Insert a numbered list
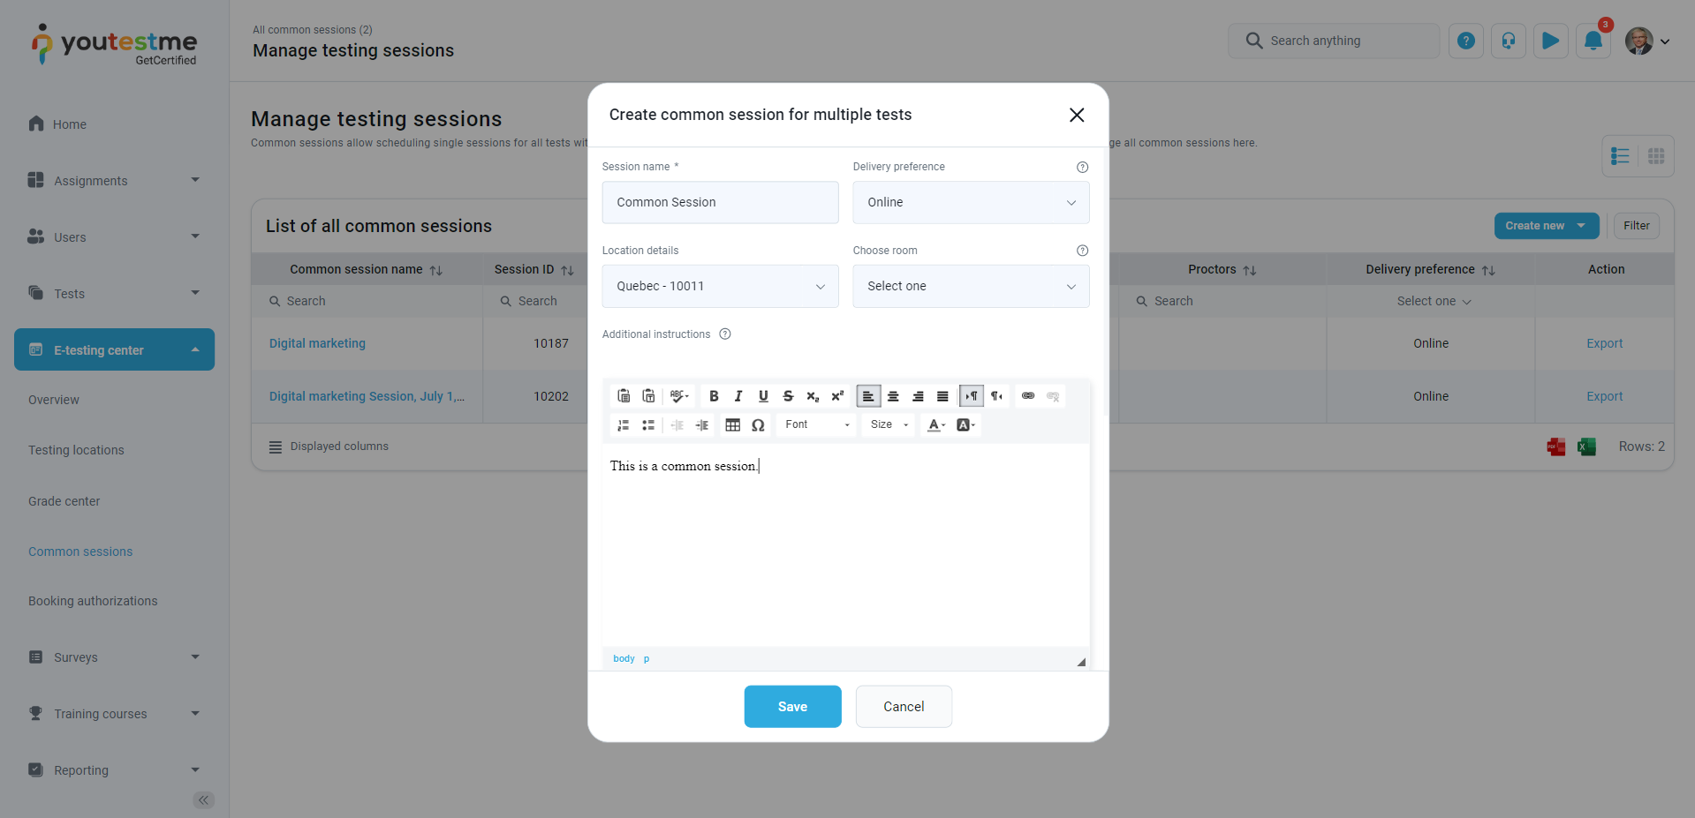Screen dimensions: 1695x818 pyautogui.click(x=623, y=425)
